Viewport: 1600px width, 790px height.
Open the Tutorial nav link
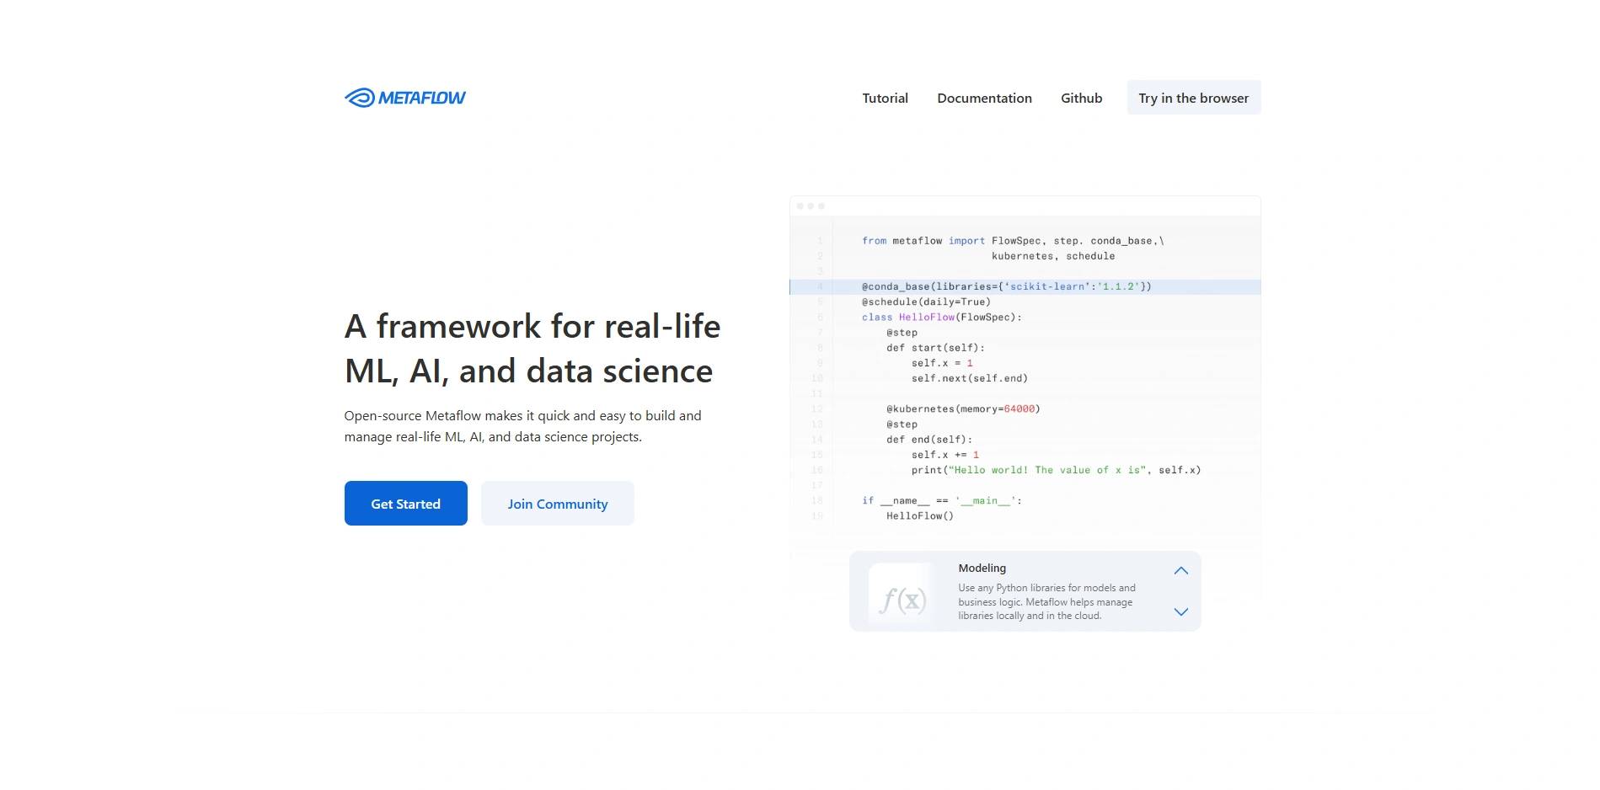pos(885,98)
